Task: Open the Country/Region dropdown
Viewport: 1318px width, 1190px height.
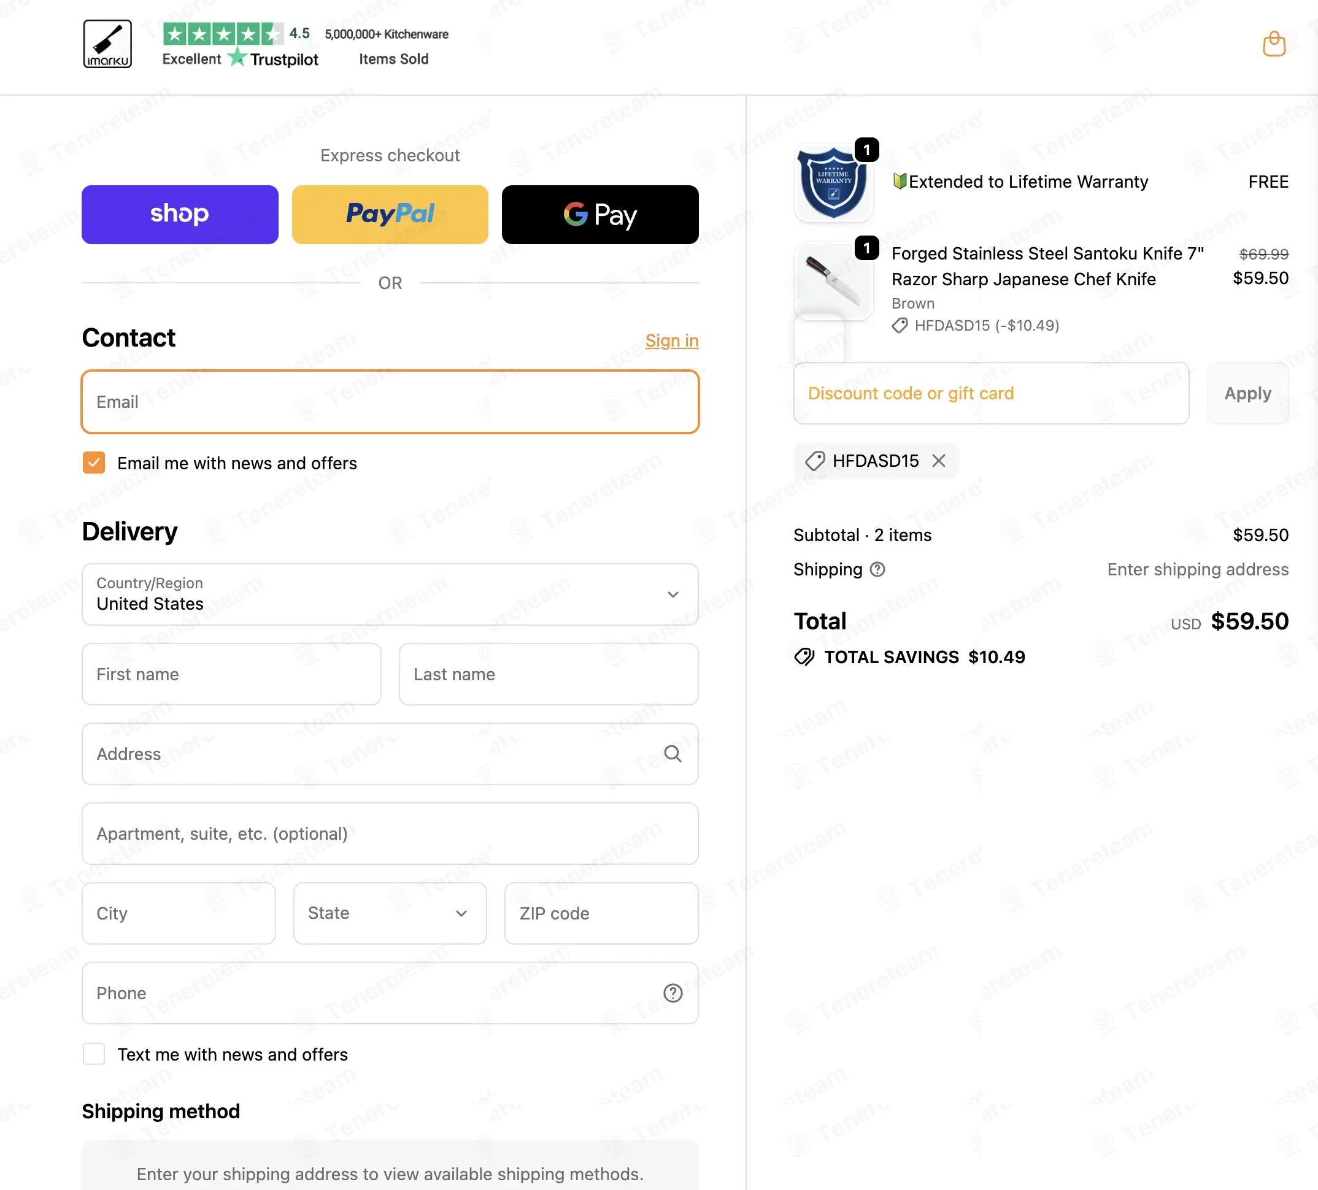Action: [x=390, y=594]
